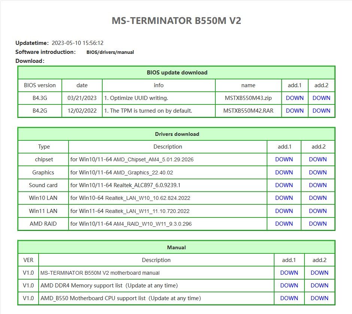Click the Sound card type cell
This screenshot has height=314, width=352.
(x=43, y=185)
